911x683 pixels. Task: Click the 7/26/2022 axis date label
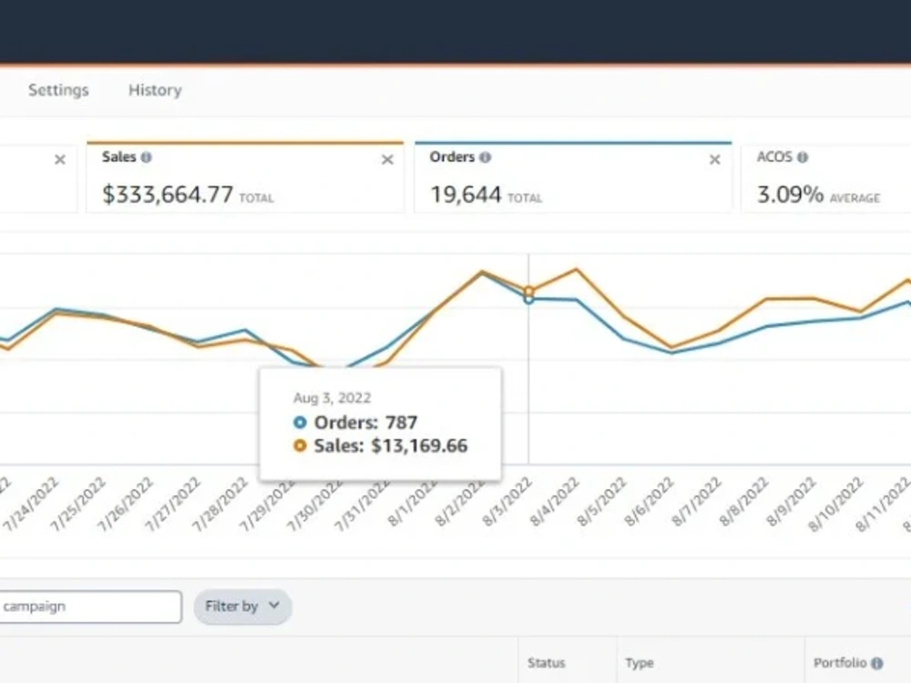click(x=125, y=504)
